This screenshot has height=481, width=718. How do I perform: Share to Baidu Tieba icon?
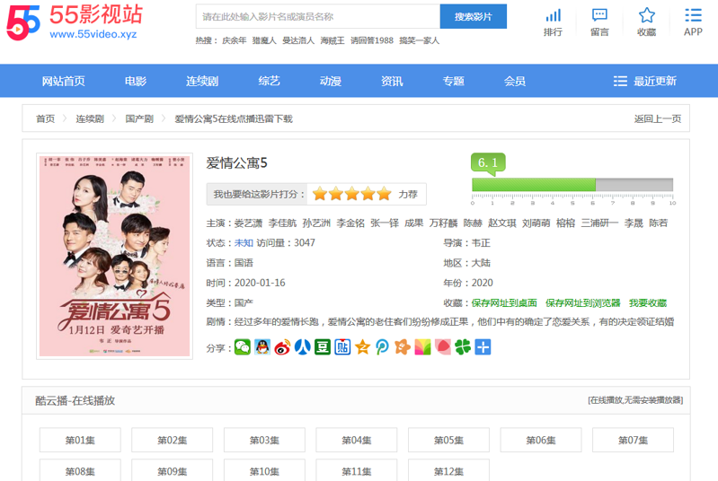342,347
